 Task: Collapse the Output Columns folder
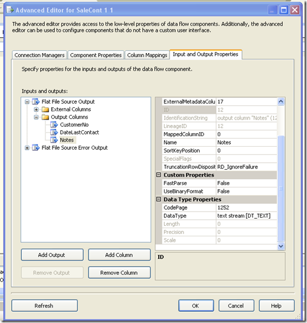pyautogui.click(x=36, y=117)
